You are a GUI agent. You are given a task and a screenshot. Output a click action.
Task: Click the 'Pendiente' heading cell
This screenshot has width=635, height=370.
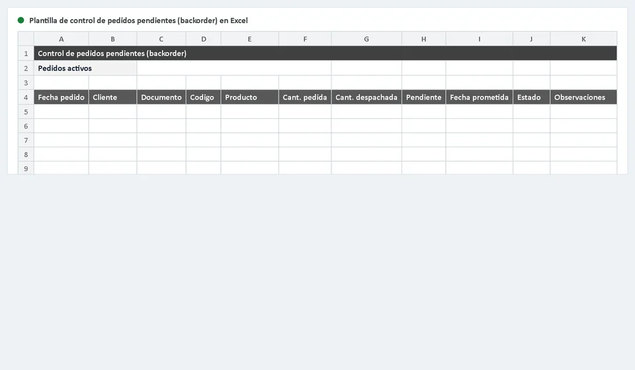coord(423,97)
